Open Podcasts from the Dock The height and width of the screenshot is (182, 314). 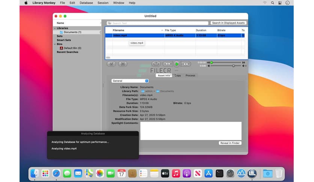pyautogui.click(x=187, y=173)
